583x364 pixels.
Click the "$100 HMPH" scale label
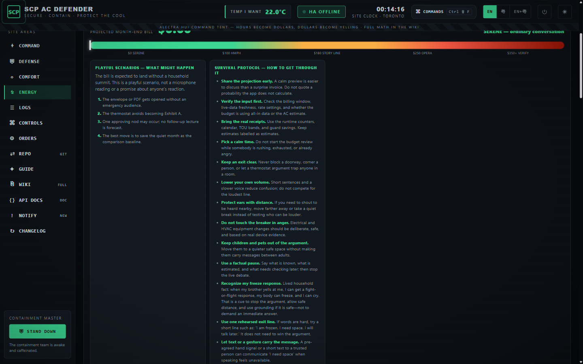click(x=232, y=53)
